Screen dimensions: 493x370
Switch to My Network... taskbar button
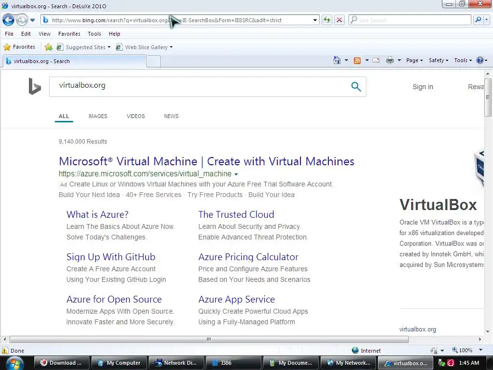348,363
